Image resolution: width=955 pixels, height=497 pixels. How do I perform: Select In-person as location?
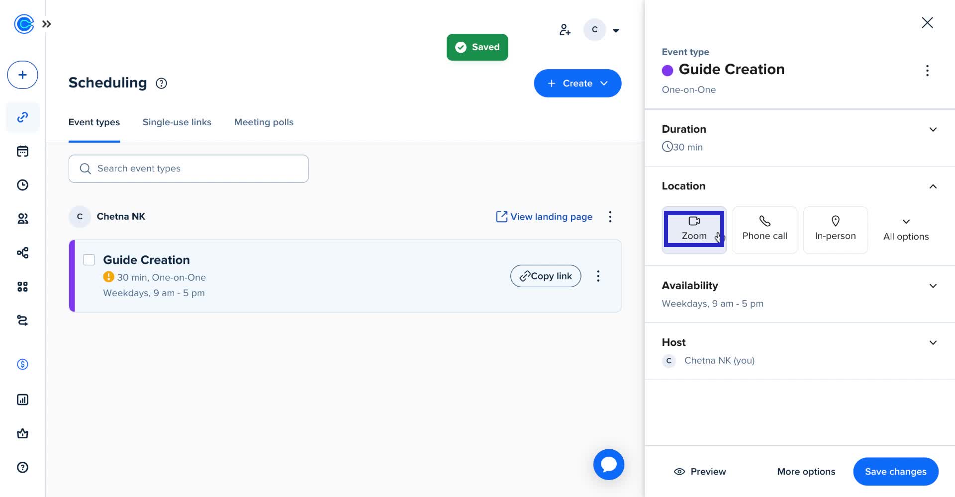point(835,230)
